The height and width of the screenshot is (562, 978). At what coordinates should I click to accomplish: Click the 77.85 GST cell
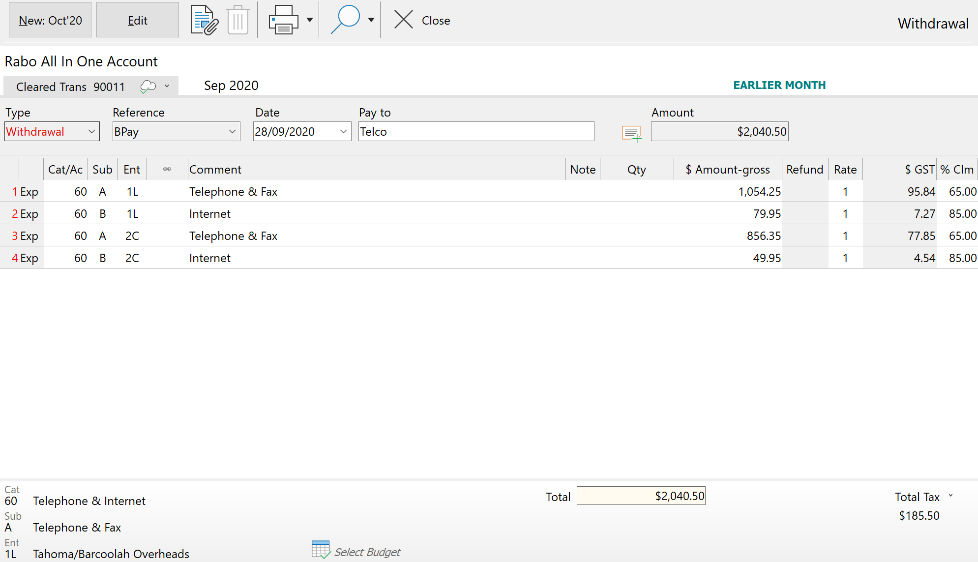(x=900, y=236)
